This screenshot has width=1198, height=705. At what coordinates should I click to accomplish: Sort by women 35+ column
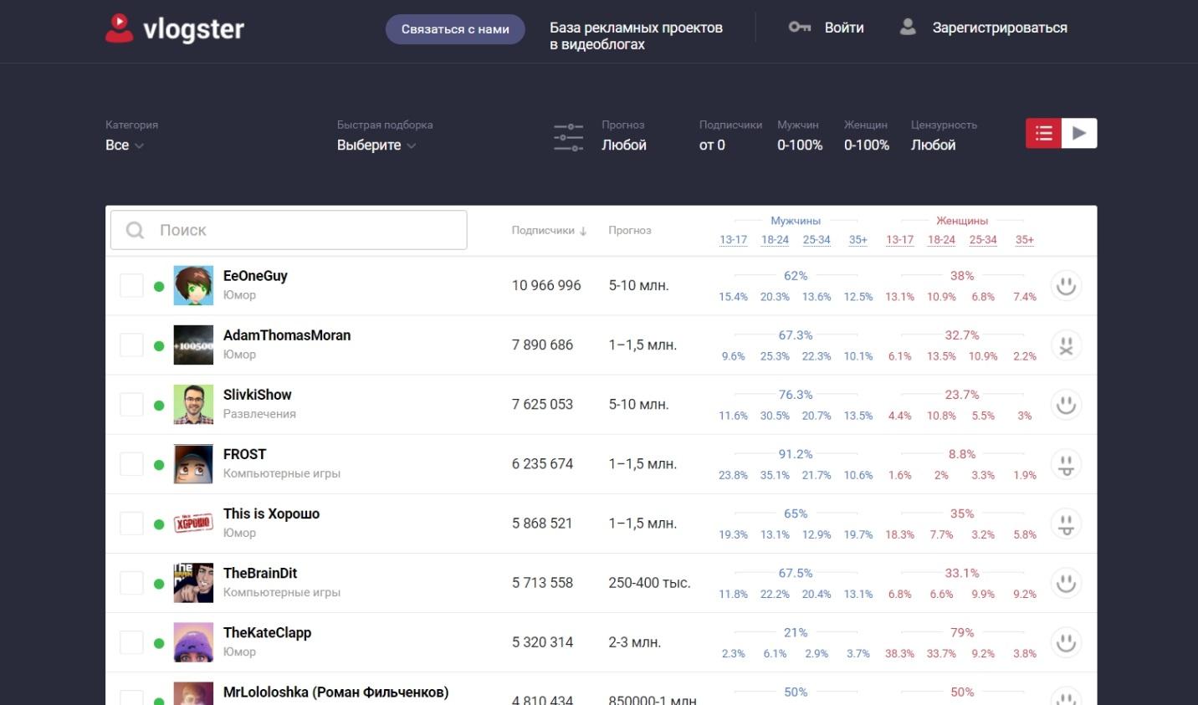click(1025, 239)
